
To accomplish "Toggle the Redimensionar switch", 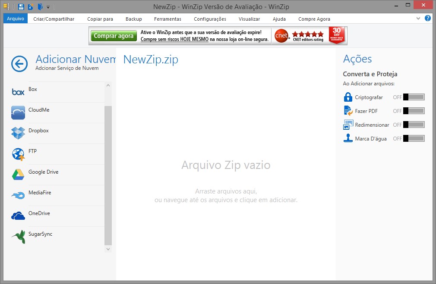I will coord(414,125).
